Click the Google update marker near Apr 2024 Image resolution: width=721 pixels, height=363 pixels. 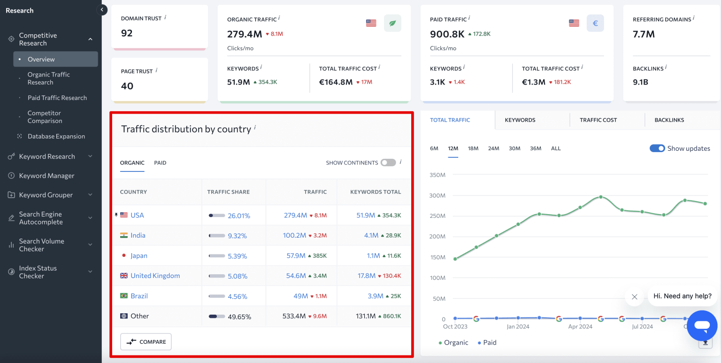(559, 318)
